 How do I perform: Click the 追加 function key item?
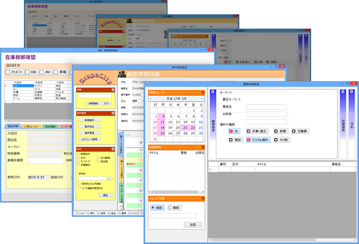click(112, 213)
